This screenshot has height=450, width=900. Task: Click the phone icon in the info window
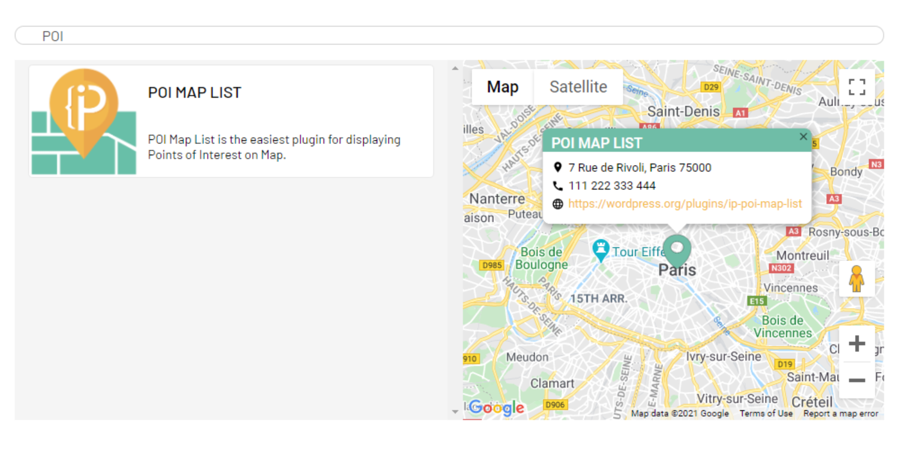(558, 186)
